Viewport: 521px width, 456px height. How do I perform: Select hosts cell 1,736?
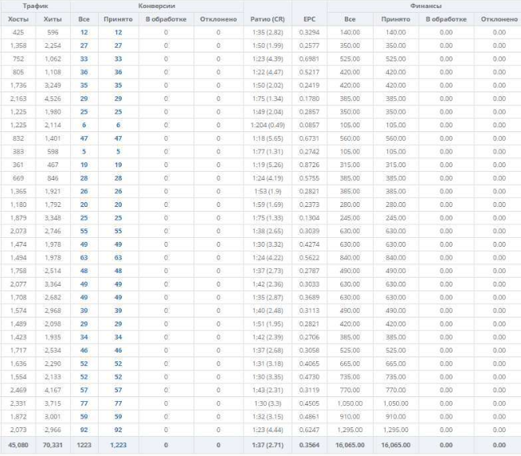pyautogui.click(x=18, y=85)
